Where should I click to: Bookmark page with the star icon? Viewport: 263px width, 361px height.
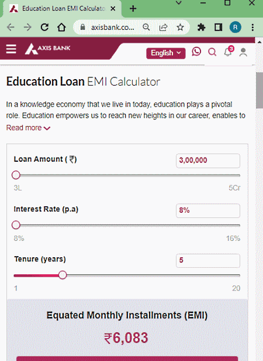tap(180, 28)
